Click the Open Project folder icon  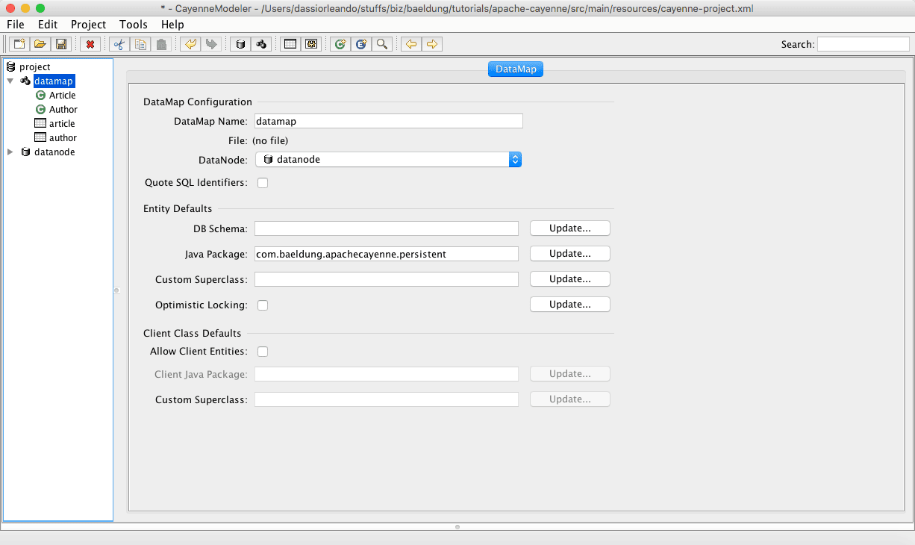40,45
